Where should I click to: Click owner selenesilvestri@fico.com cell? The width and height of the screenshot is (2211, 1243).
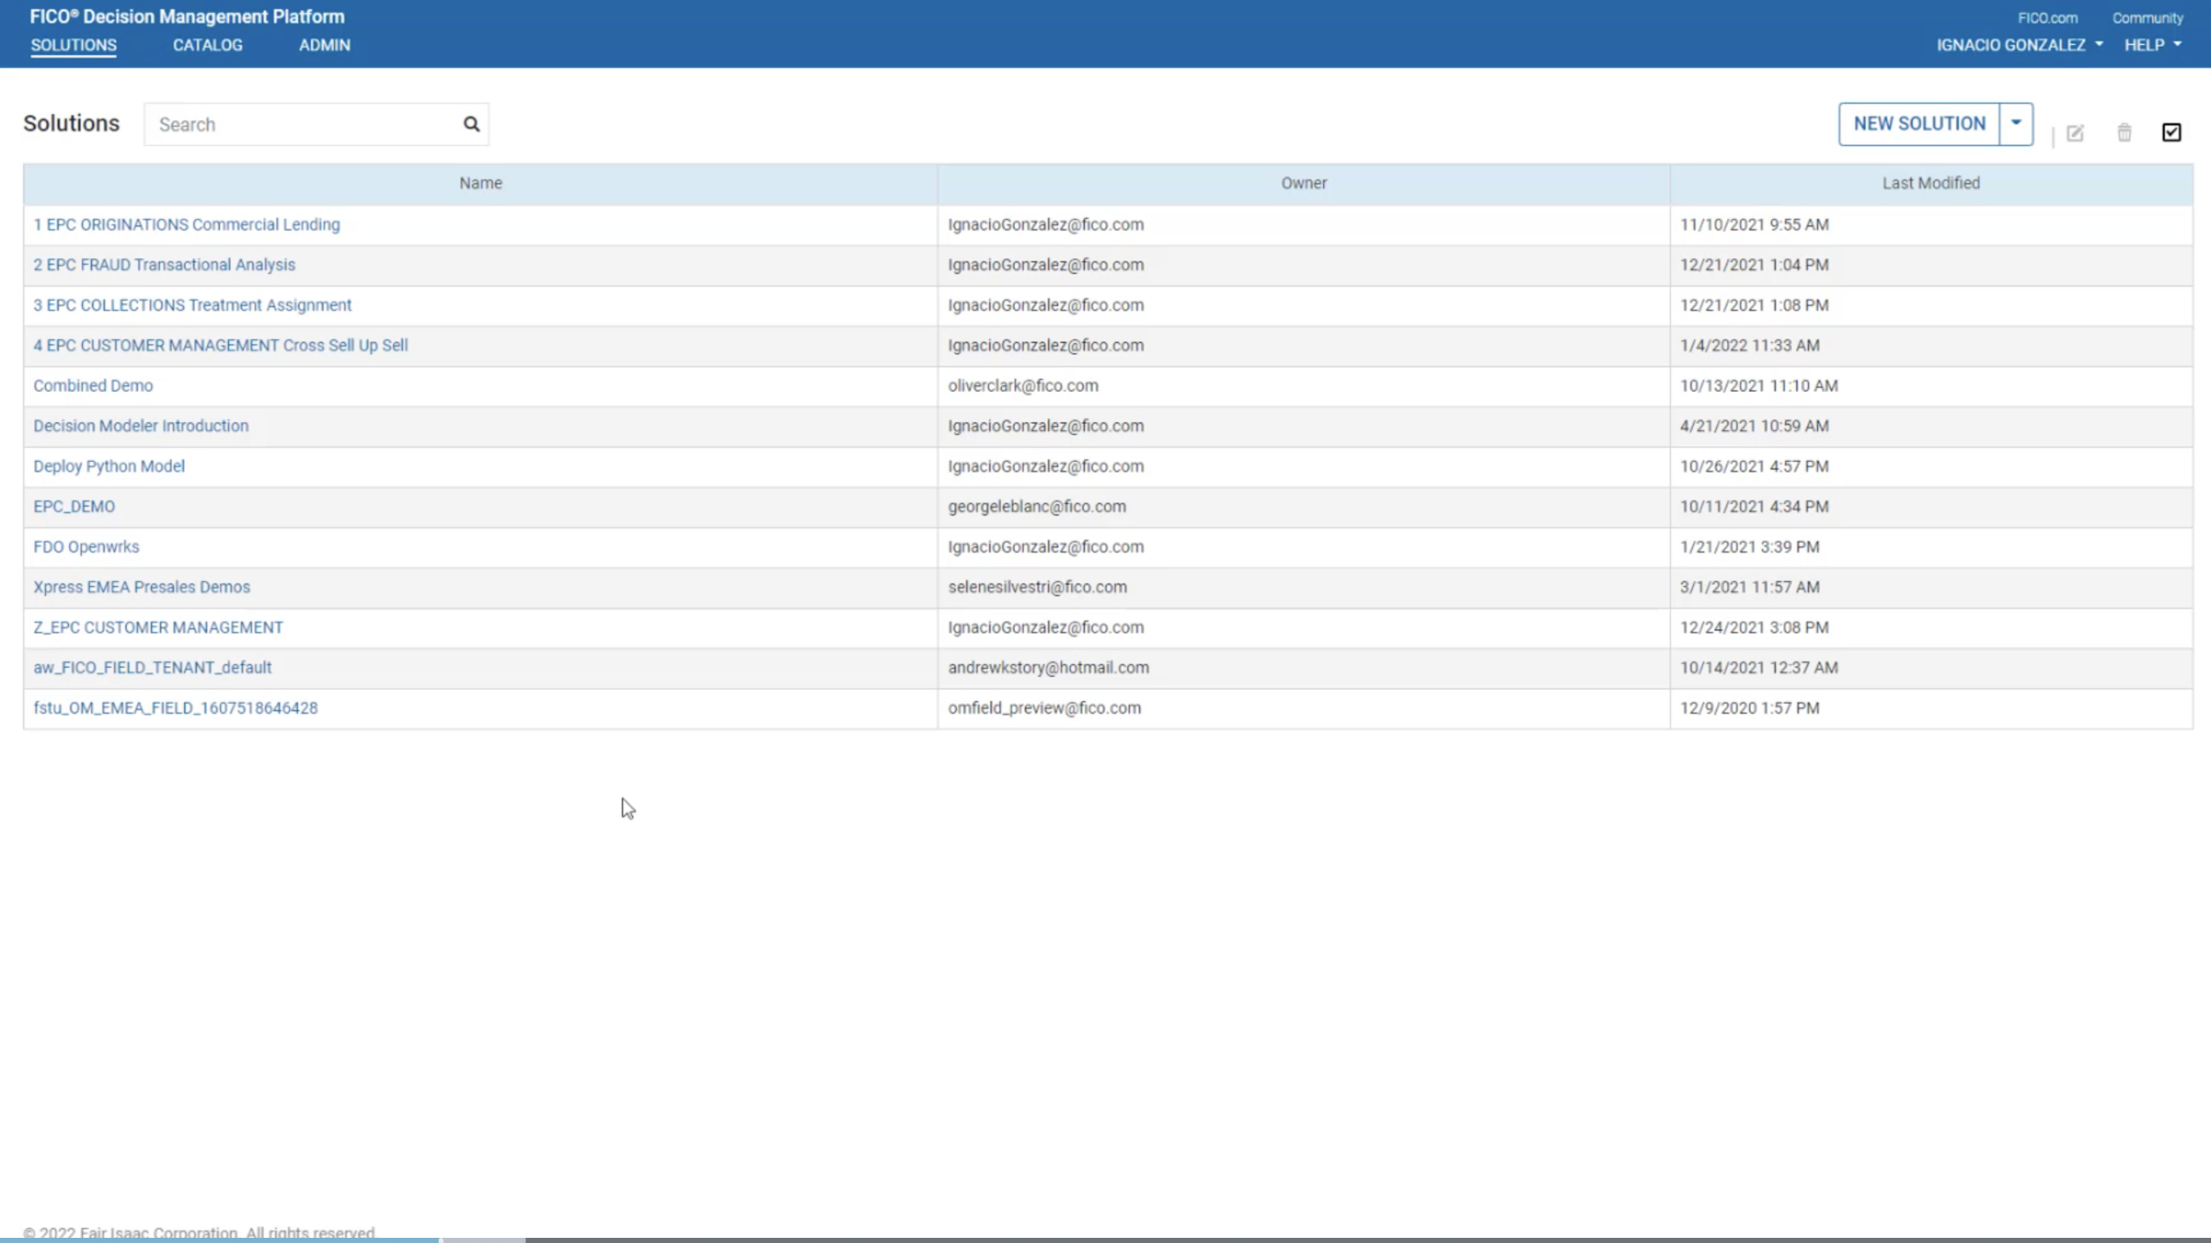pos(1304,587)
